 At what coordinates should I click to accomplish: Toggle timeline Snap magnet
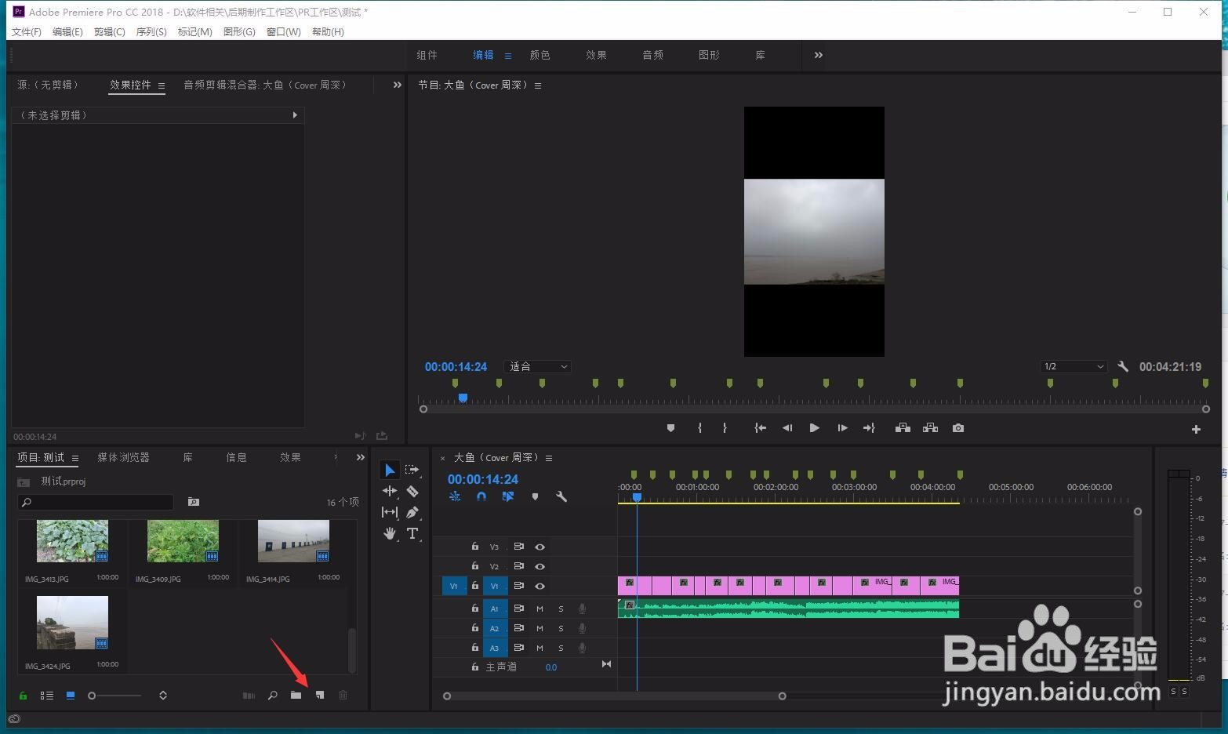[x=481, y=496]
